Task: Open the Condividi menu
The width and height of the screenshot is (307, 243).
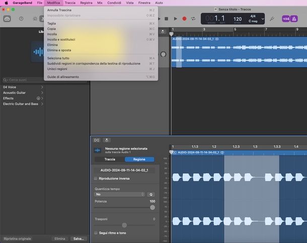Action: tap(114, 3)
